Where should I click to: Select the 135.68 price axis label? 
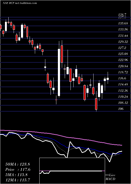(123, 23)
